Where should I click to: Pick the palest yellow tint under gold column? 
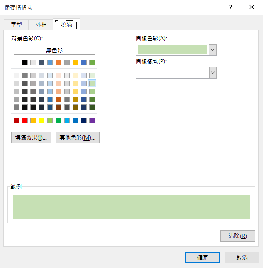(75, 75)
